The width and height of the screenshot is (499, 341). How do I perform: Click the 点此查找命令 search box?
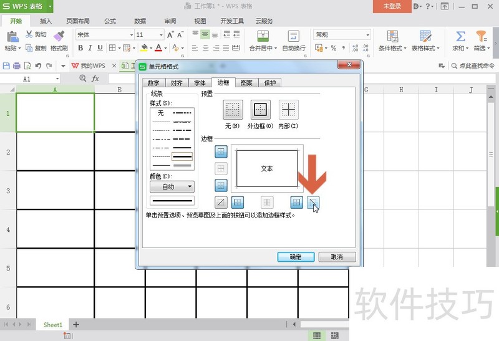point(473,66)
